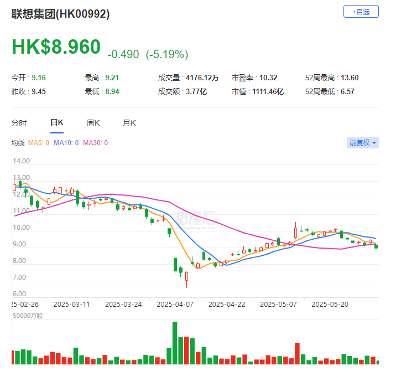Expand the 前复权 adjustment dropdown
The image size is (396, 376).
point(363,143)
